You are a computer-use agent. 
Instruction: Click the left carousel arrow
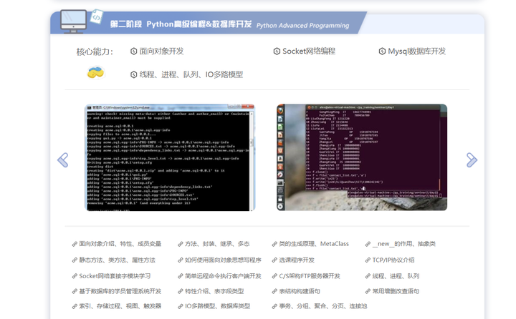click(62, 160)
